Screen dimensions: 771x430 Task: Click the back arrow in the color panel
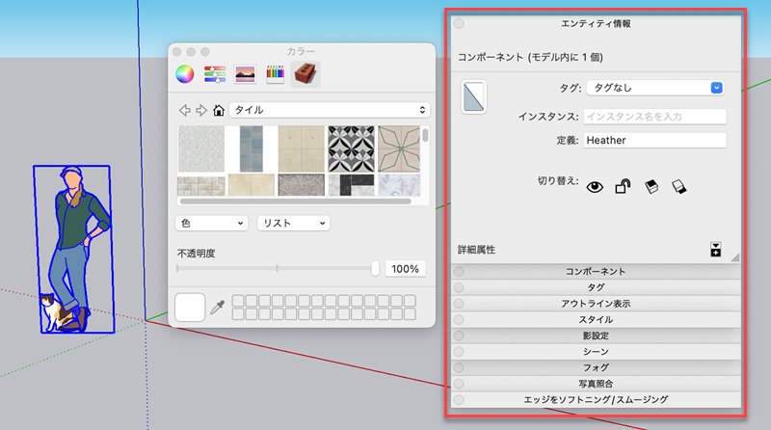(185, 110)
